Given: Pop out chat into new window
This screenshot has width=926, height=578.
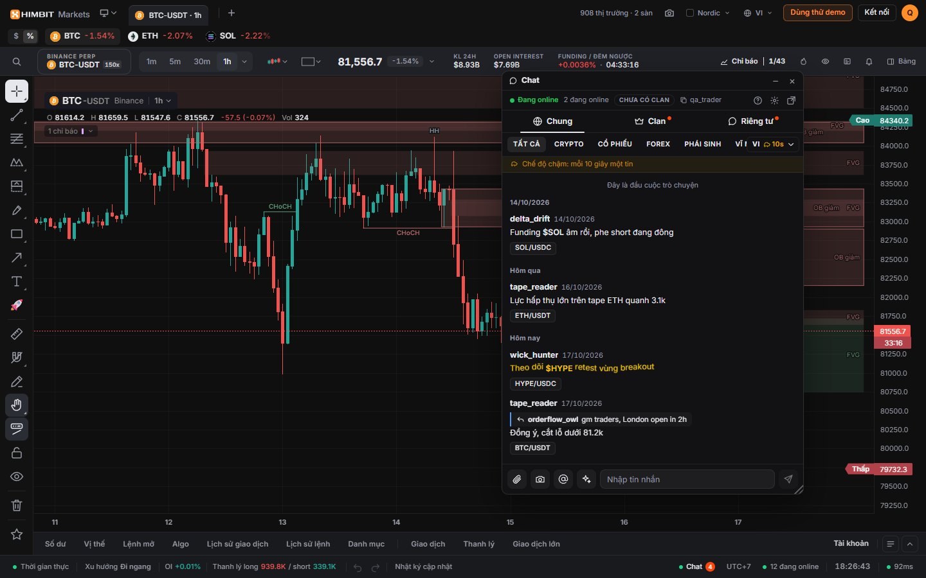Looking at the screenshot, I should (792, 100).
